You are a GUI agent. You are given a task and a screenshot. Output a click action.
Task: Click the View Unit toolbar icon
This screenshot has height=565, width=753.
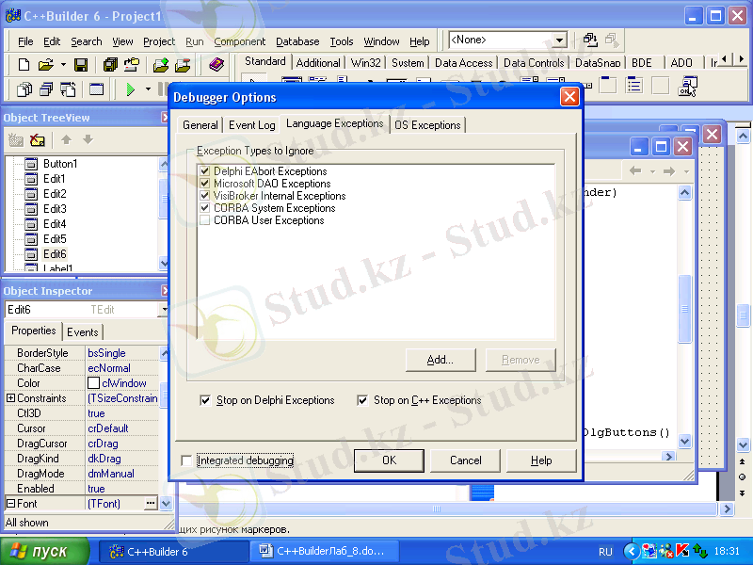point(24,89)
